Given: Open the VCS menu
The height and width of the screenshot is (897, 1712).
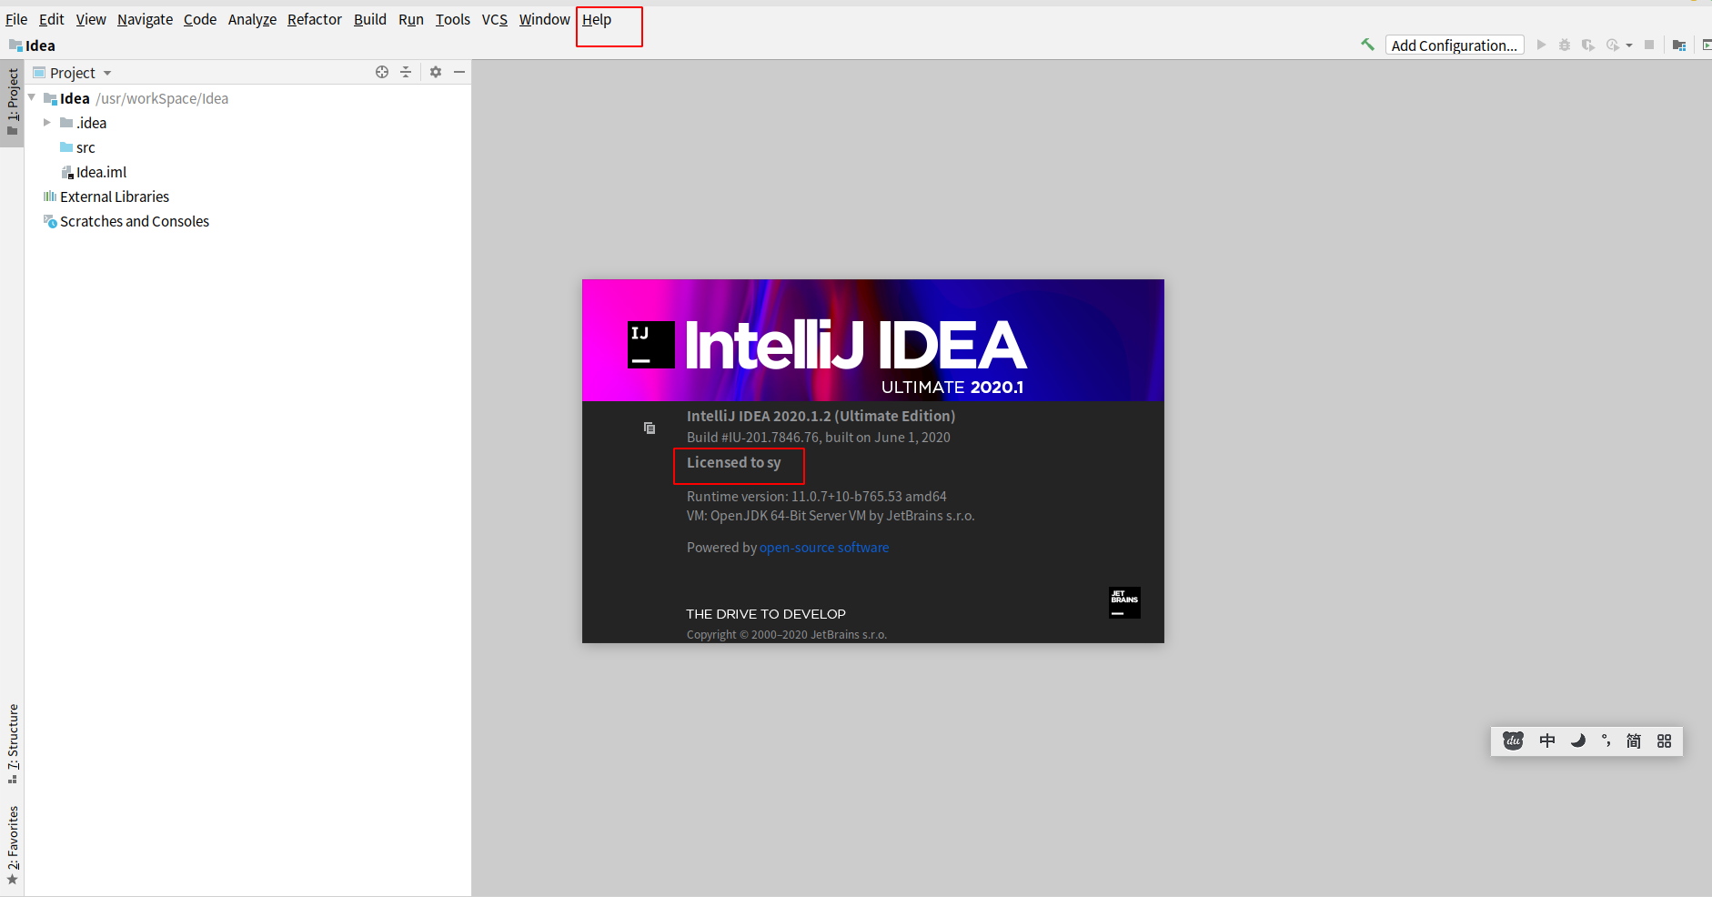Looking at the screenshot, I should click(x=495, y=19).
